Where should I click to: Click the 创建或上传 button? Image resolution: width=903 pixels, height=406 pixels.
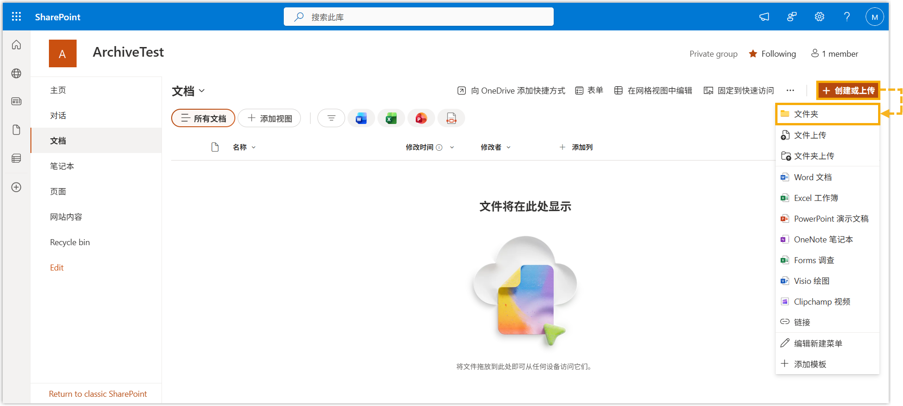pyautogui.click(x=848, y=91)
